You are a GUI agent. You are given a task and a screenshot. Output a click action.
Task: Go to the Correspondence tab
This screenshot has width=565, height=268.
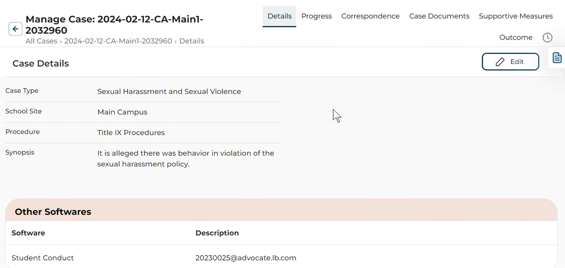pos(370,16)
